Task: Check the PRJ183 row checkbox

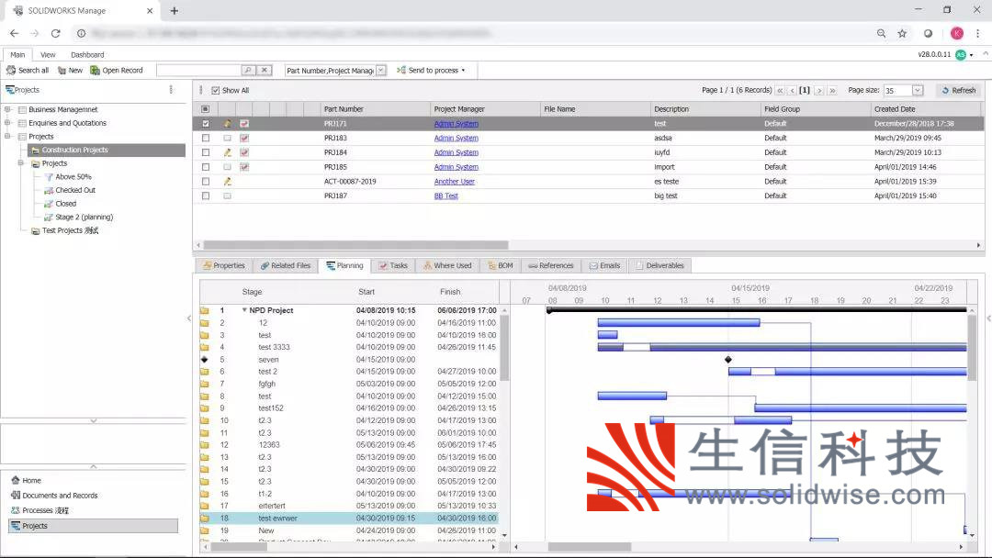Action: tap(206, 138)
